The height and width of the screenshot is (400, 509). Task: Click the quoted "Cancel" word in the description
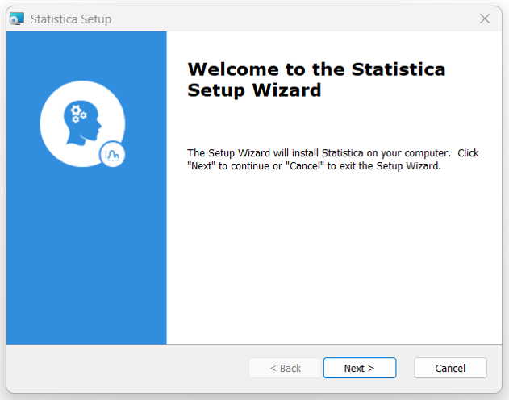click(x=305, y=166)
